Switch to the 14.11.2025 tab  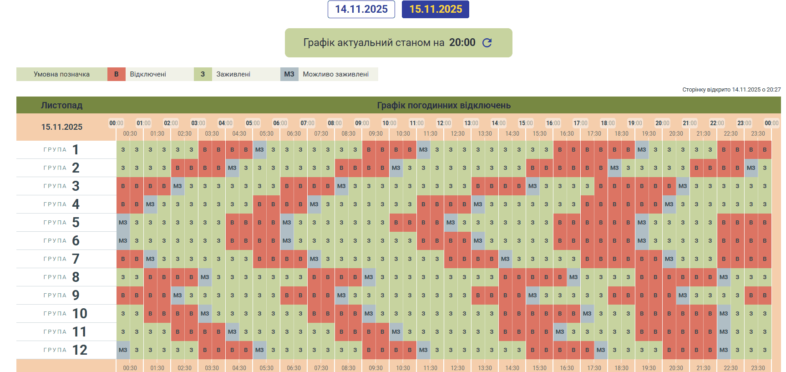pos(361,10)
